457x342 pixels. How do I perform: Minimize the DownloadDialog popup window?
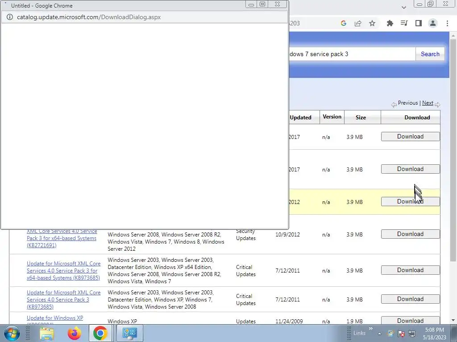251,4
